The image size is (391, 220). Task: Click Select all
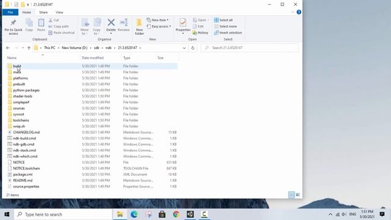pyautogui.click(x=224, y=20)
